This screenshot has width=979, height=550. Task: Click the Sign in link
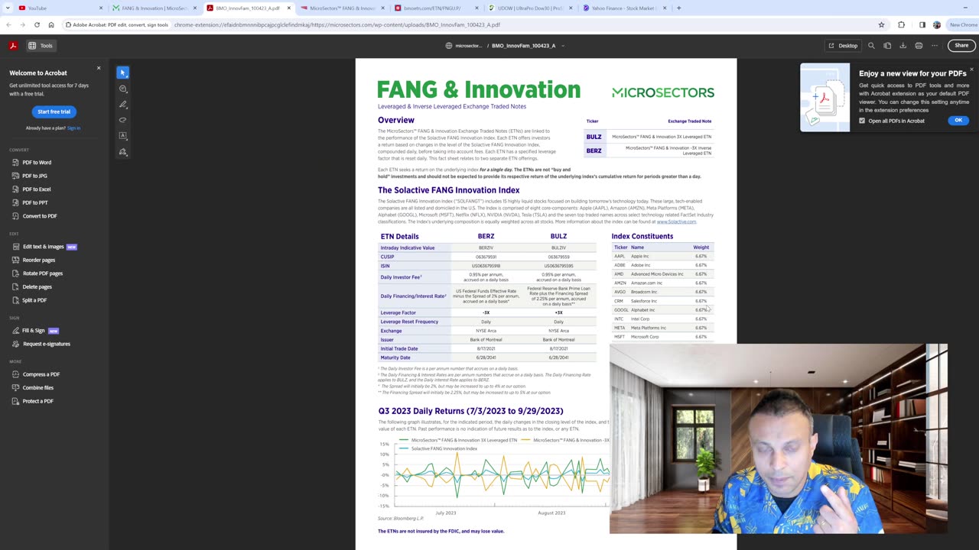click(73, 128)
